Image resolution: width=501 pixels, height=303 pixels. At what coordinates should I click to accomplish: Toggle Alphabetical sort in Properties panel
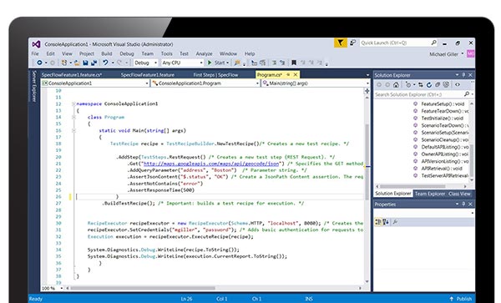tap(386, 221)
